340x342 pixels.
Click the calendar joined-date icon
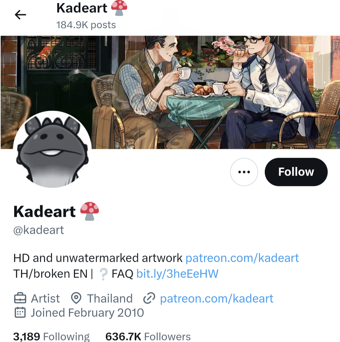point(20,312)
